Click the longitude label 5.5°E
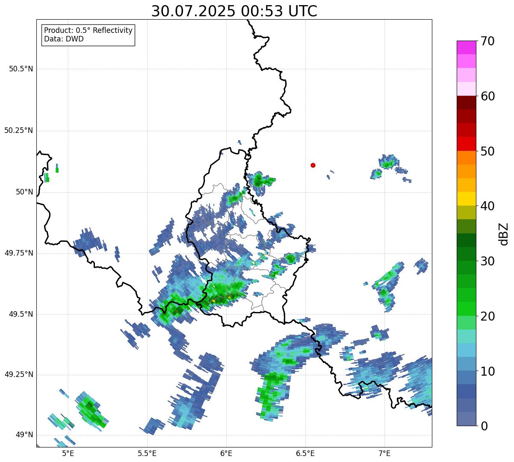Image resolution: width=514 pixels, height=462 pixels. coord(147,453)
